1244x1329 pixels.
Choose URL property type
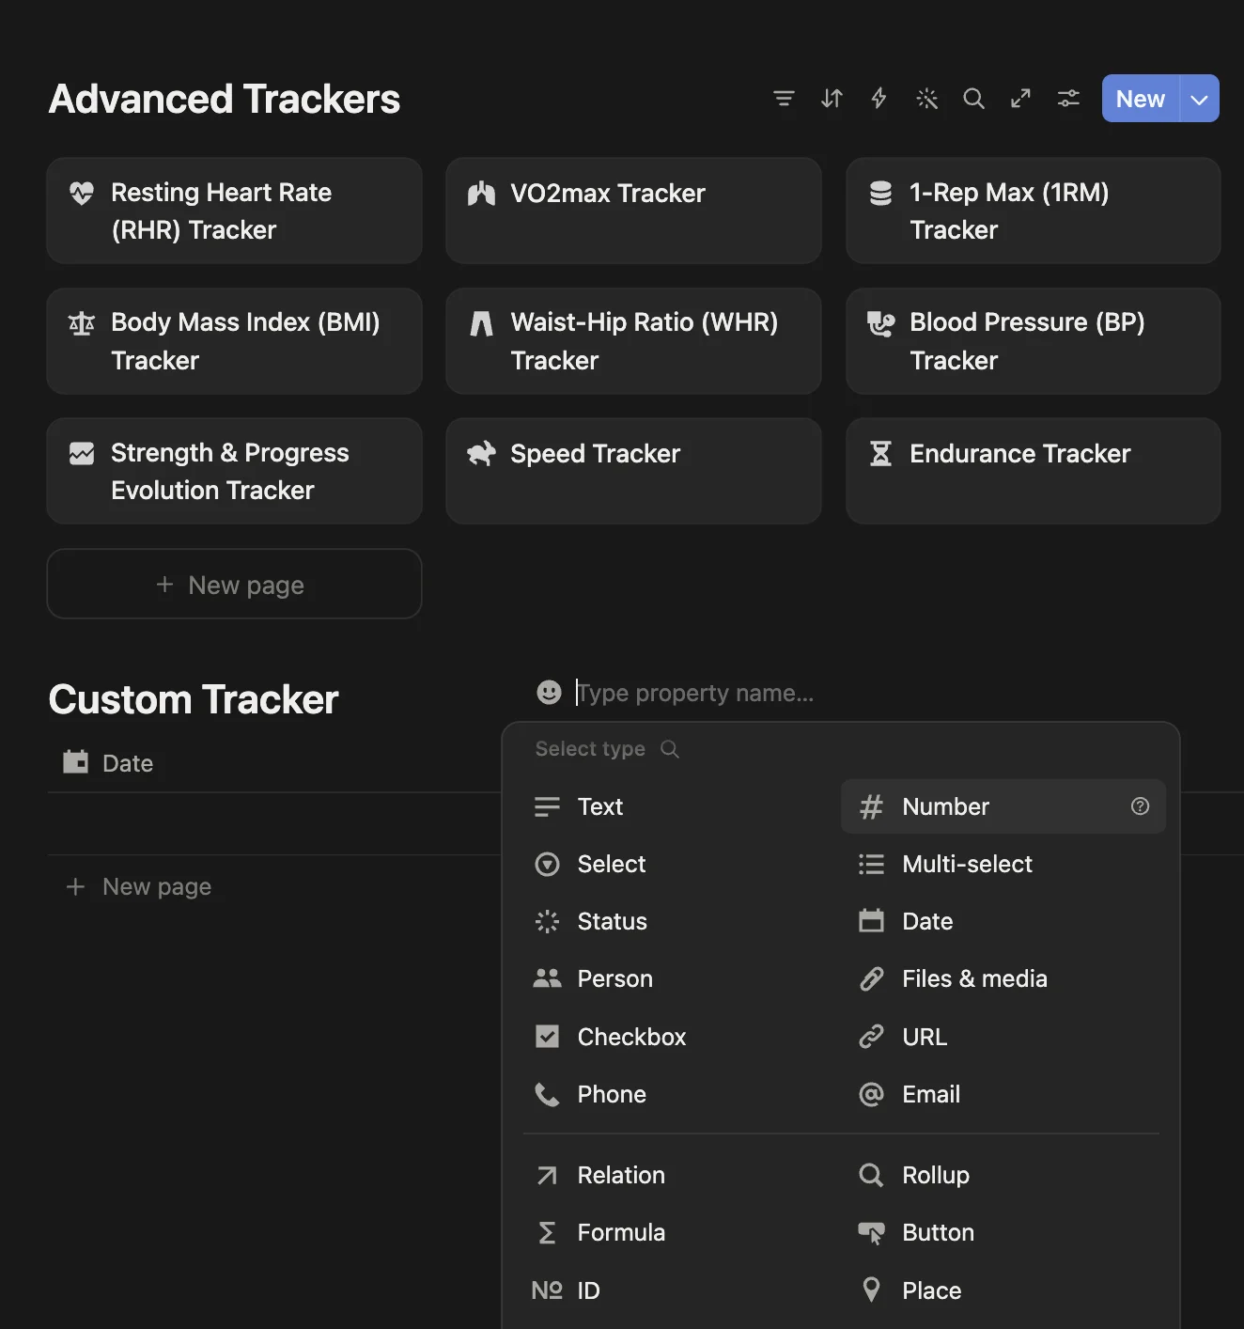(1003, 1037)
